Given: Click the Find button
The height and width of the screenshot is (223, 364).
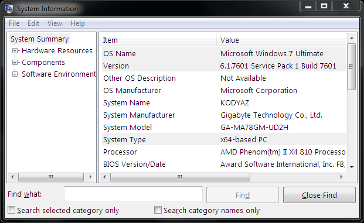Looking at the screenshot, I should pyautogui.click(x=243, y=195).
